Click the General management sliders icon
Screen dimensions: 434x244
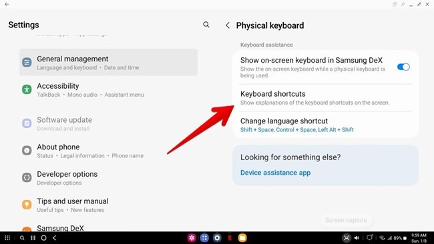(x=27, y=63)
